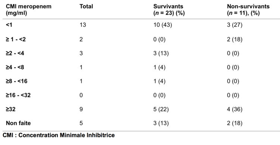Select the '<1' row label
Image resolution: width=280 pixels, height=145 pixels.
[x=9, y=25]
